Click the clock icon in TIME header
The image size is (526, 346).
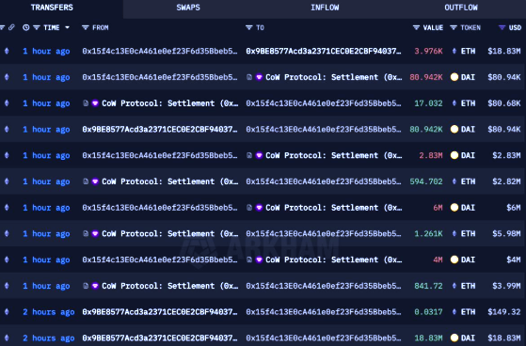25,27
